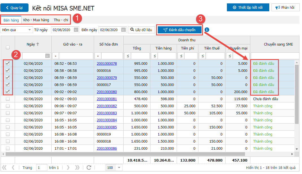
Task: Open invoice link 2001000083
Action: (107, 113)
